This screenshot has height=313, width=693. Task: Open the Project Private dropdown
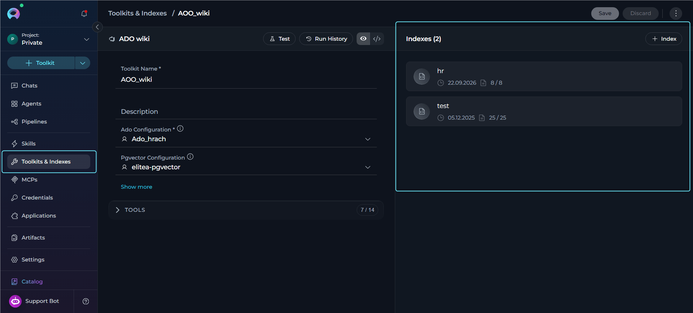click(49, 39)
